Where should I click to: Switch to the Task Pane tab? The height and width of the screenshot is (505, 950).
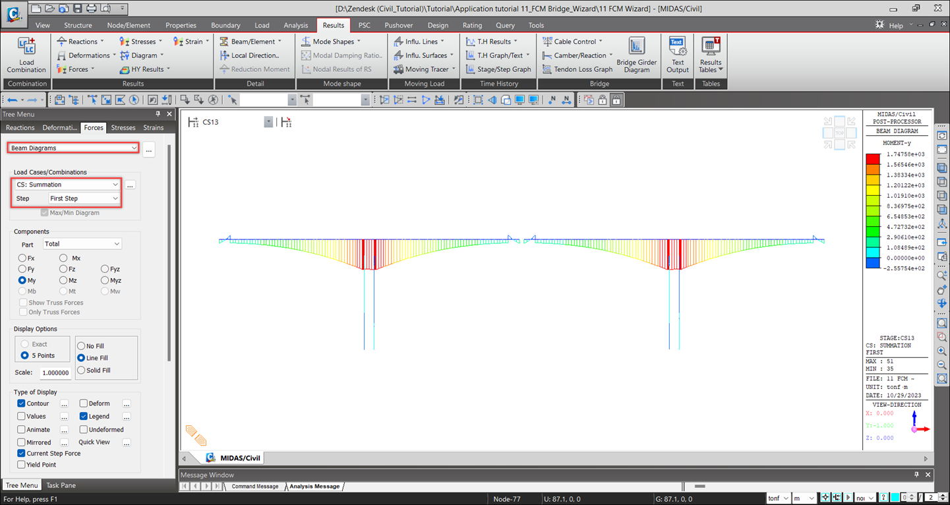coord(61,485)
